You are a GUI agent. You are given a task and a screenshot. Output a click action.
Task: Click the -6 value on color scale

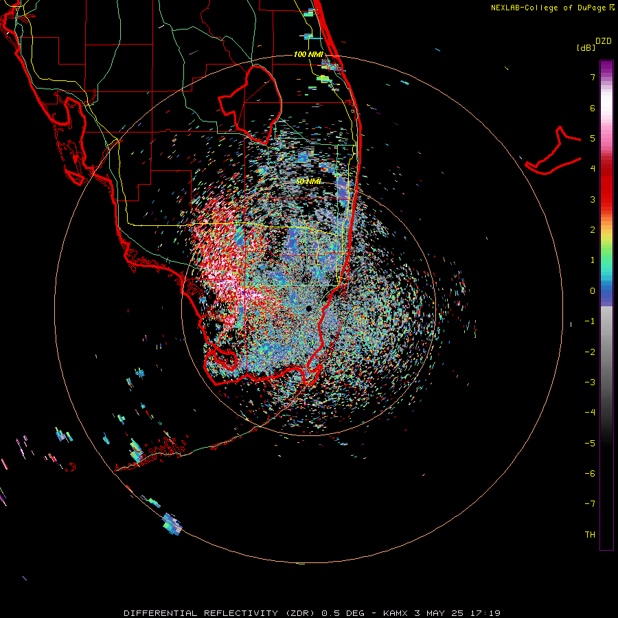click(x=590, y=474)
